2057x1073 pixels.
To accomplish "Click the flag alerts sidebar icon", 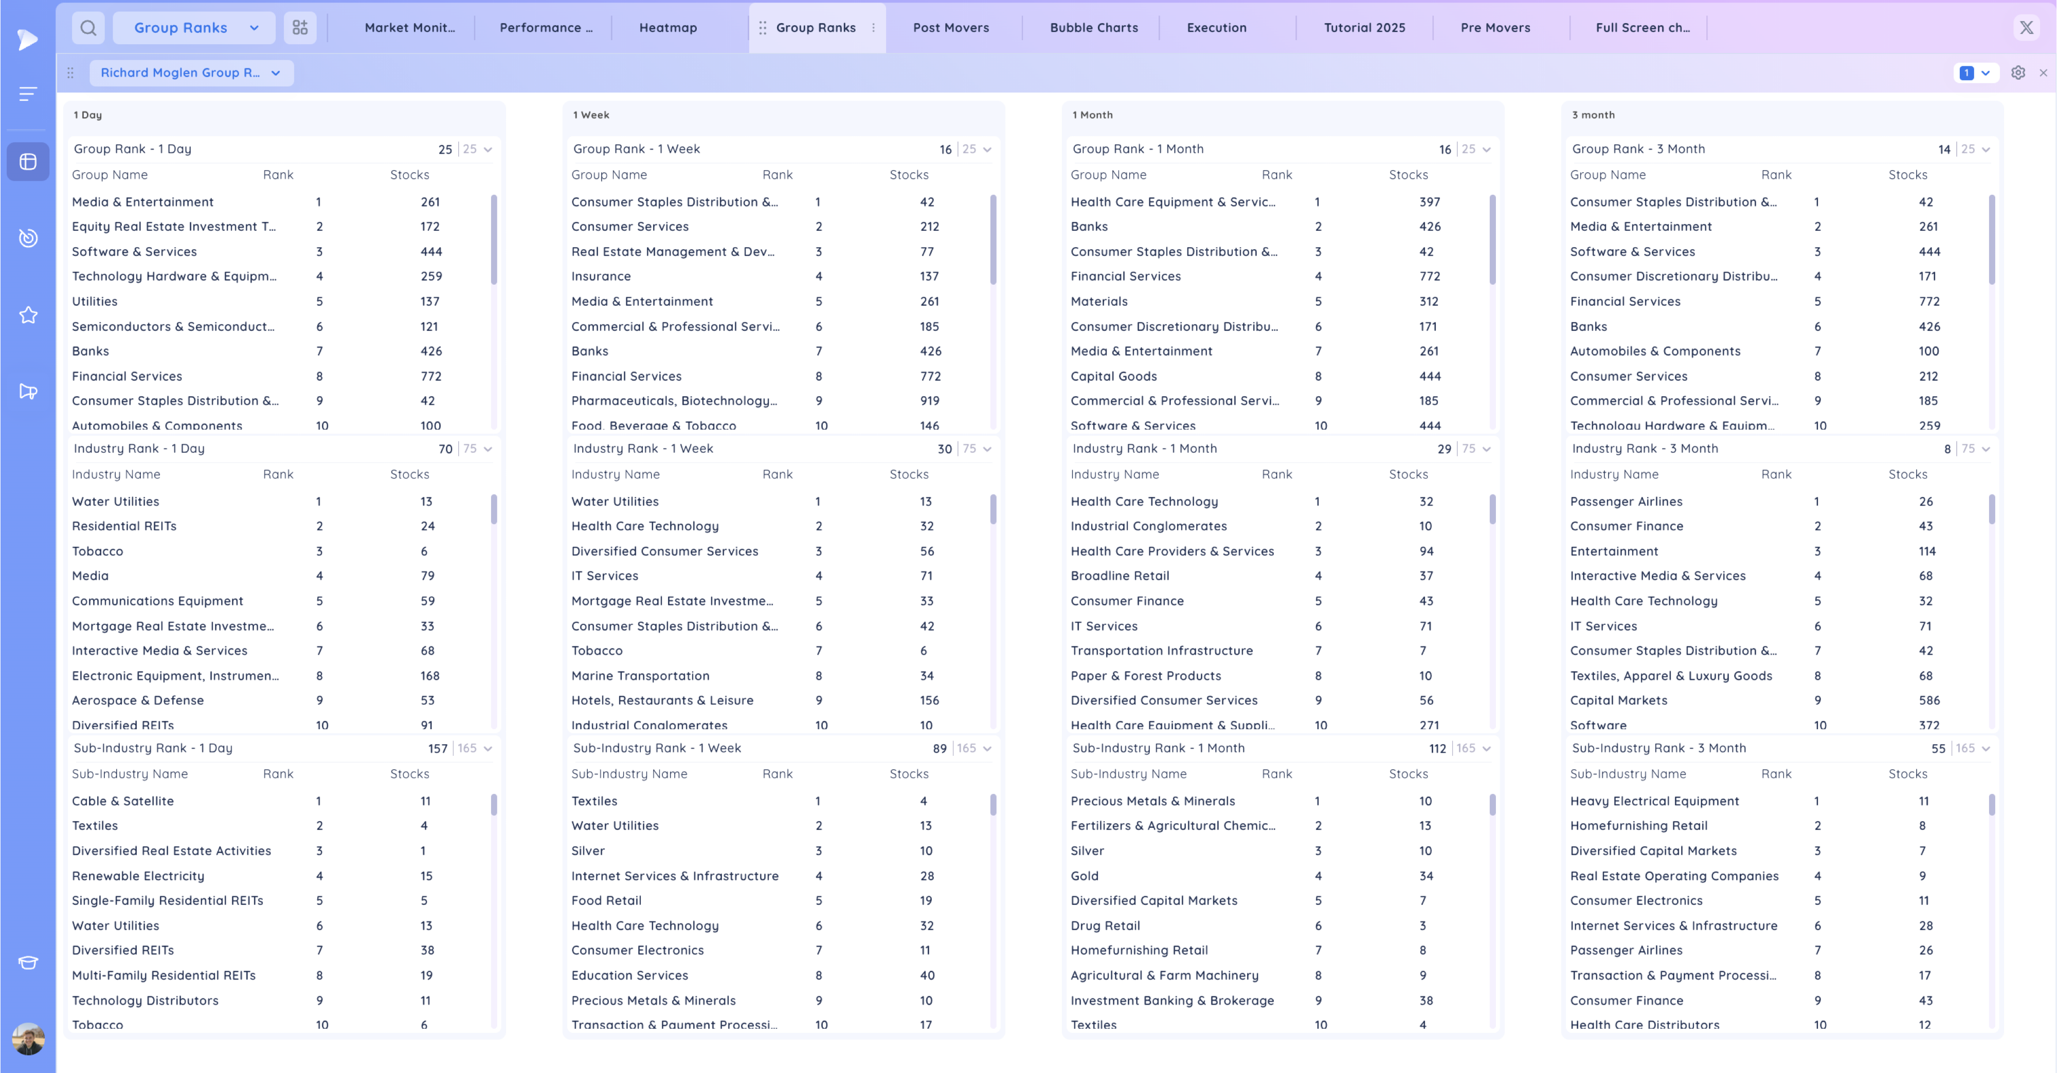I will (28, 392).
